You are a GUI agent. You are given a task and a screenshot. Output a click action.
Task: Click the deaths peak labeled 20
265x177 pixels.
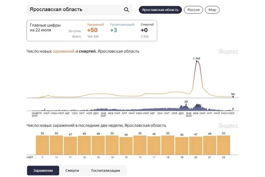click(x=186, y=105)
